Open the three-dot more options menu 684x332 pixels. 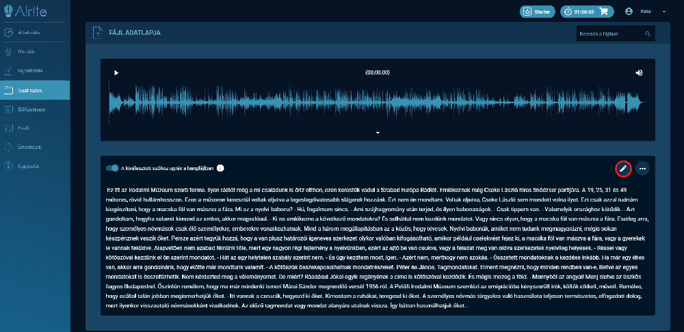pyautogui.click(x=642, y=168)
